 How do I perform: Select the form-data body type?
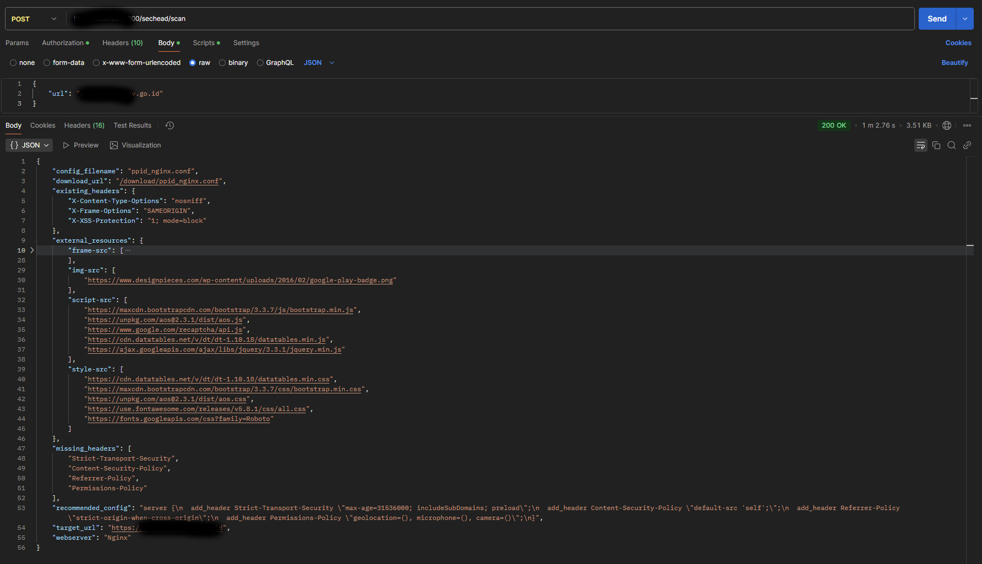(64, 62)
